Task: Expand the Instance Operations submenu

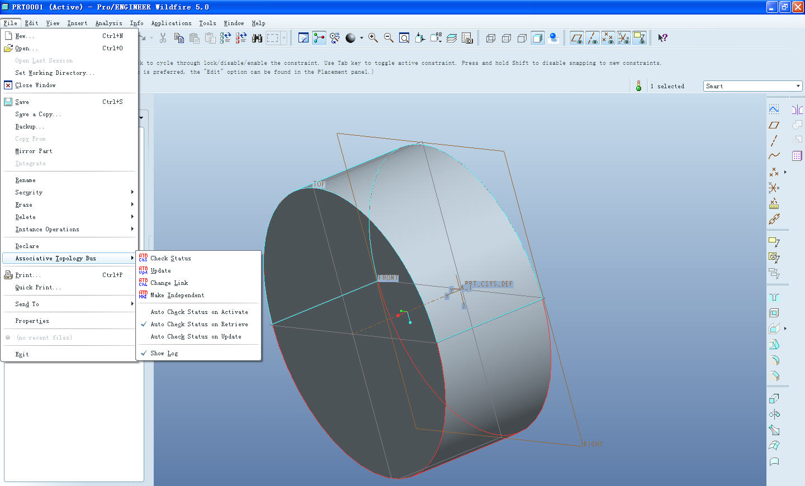Action: (69, 229)
